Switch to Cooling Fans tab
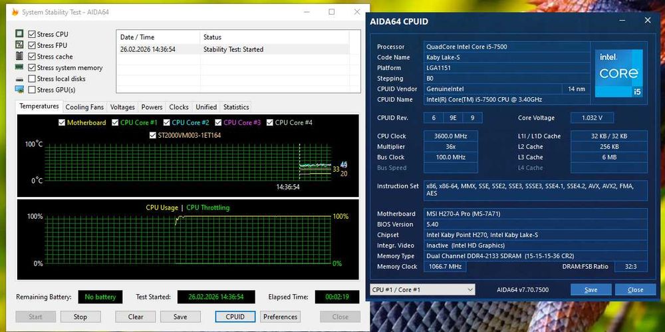This screenshot has height=332, width=665. coord(84,107)
